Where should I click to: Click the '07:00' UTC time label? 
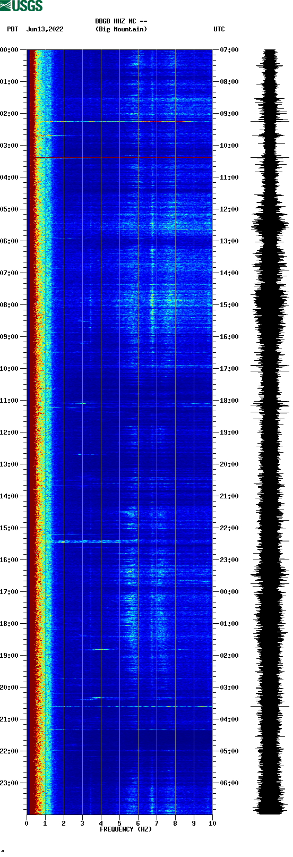[229, 50]
